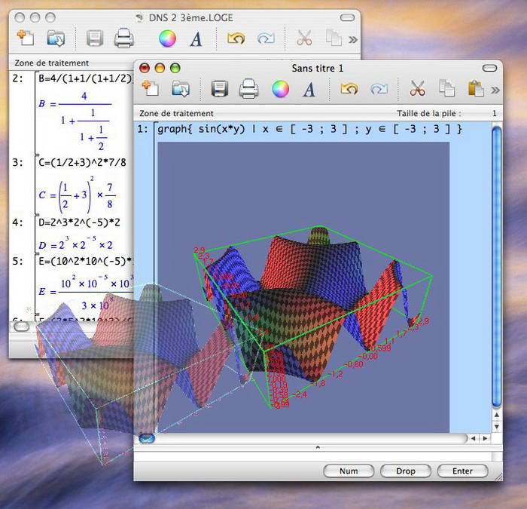Click horizontal scrollbar blue thumb in Sans titre 1

point(147,438)
